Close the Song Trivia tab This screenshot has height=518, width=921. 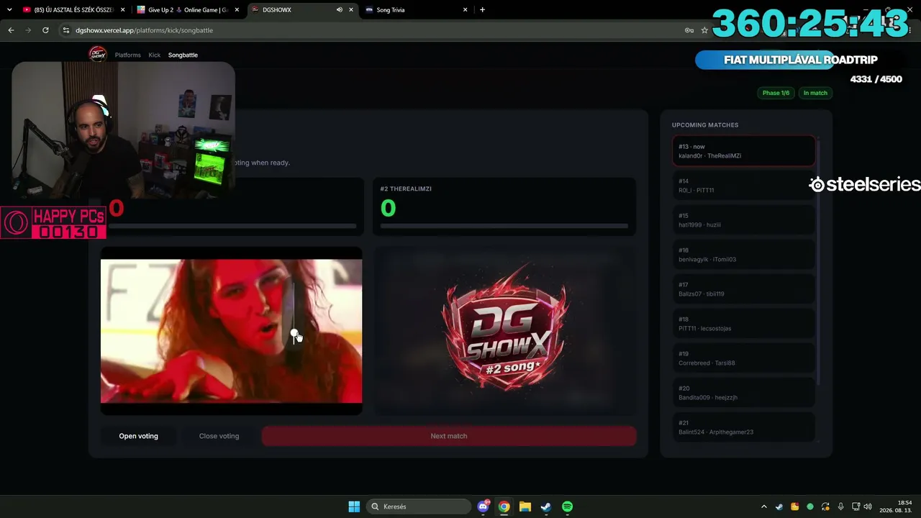coord(465,10)
